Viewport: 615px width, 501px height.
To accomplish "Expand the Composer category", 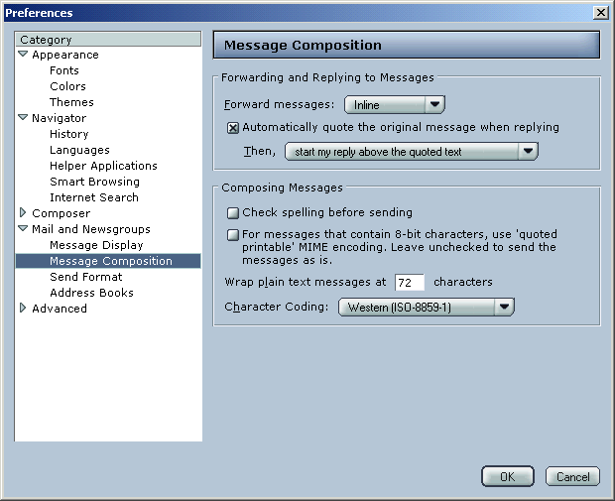I will (x=23, y=212).
